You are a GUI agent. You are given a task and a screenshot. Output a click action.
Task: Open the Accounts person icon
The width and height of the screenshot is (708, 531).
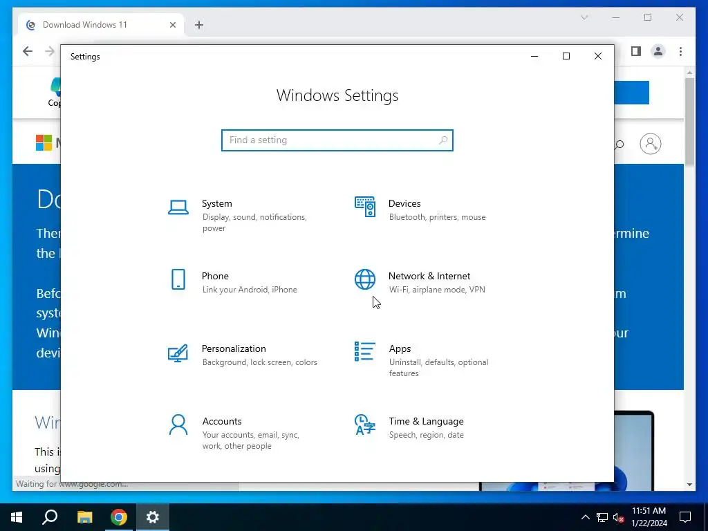click(x=178, y=425)
